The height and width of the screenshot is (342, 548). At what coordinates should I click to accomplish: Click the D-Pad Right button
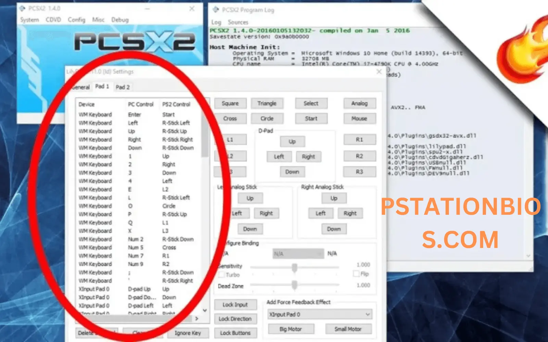(x=308, y=157)
